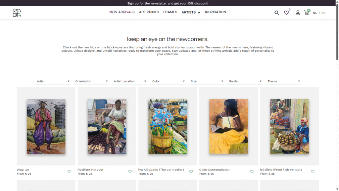The image size is (339, 191).
Task: Open the shopping cart icon
Action: tap(307, 13)
